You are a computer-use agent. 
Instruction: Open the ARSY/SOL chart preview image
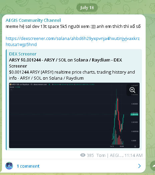pyautogui.click(x=74, y=115)
